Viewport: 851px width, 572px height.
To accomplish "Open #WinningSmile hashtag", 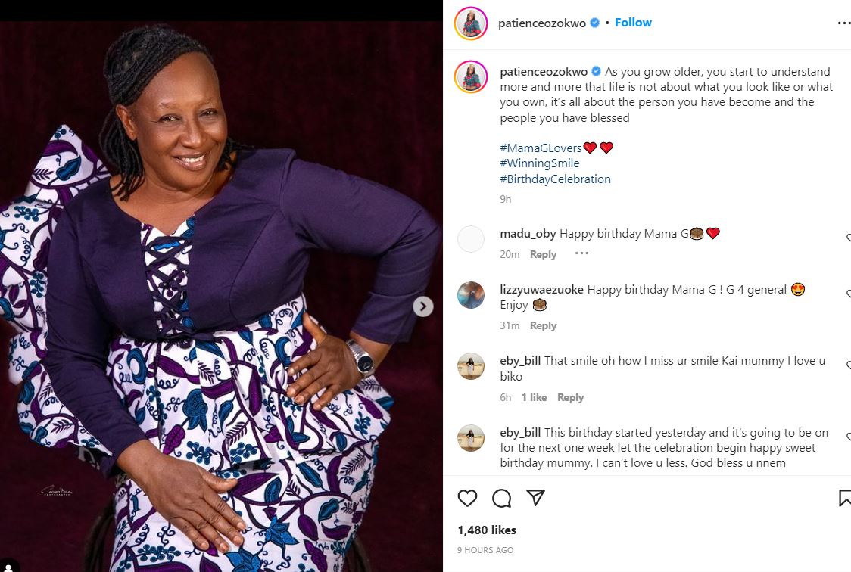I will (539, 163).
